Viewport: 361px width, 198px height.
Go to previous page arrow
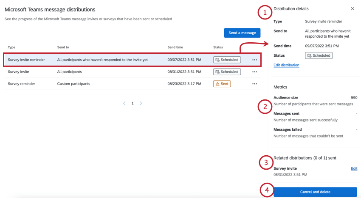pos(124,103)
